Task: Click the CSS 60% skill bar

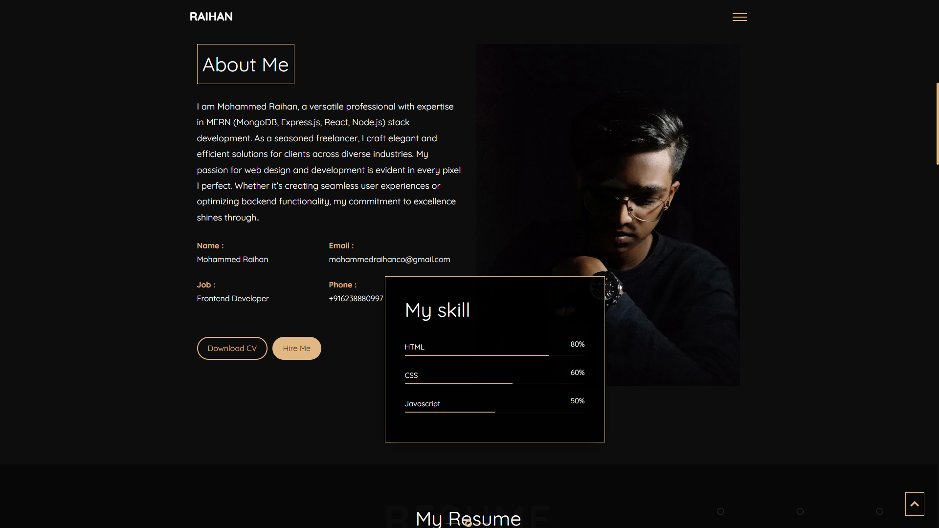Action: point(458,383)
